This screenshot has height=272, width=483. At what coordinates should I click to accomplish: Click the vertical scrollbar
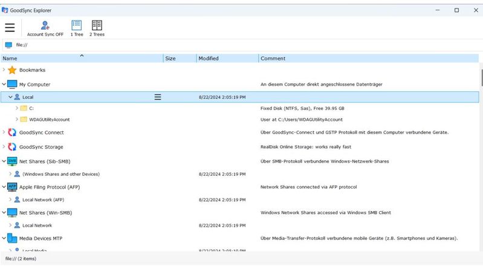click(481, 79)
